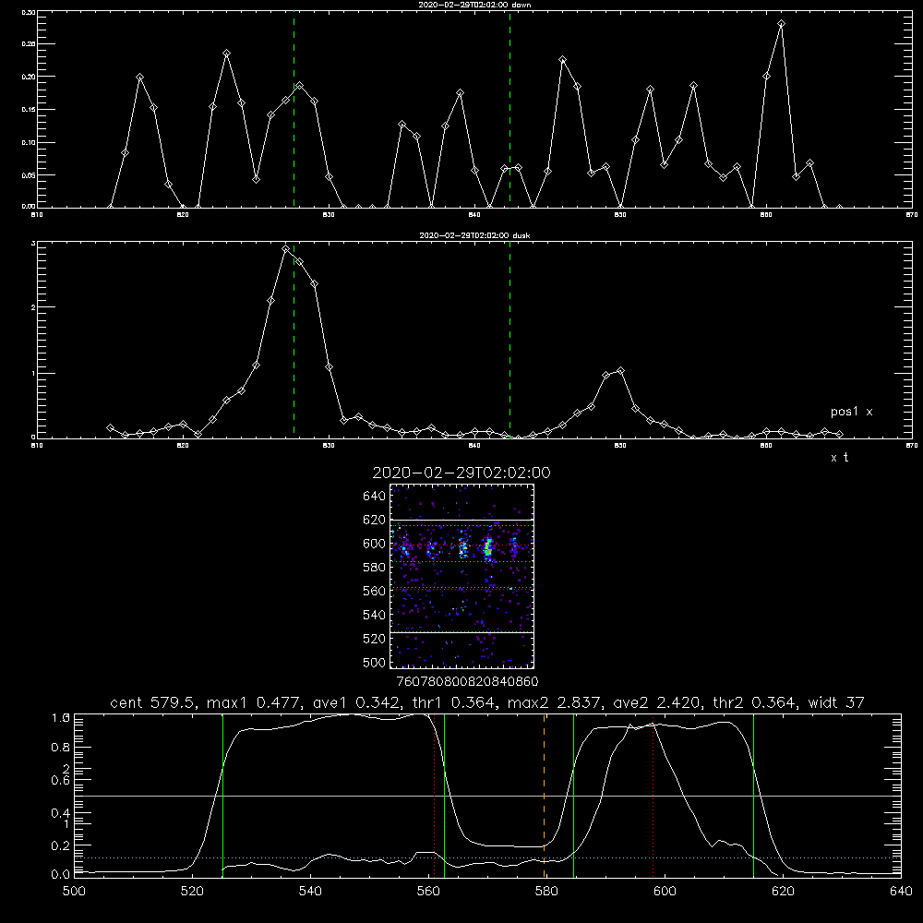This screenshot has width=923, height=923.
Task: Click the second green dashed line in dusk plot
Action: 509,341
